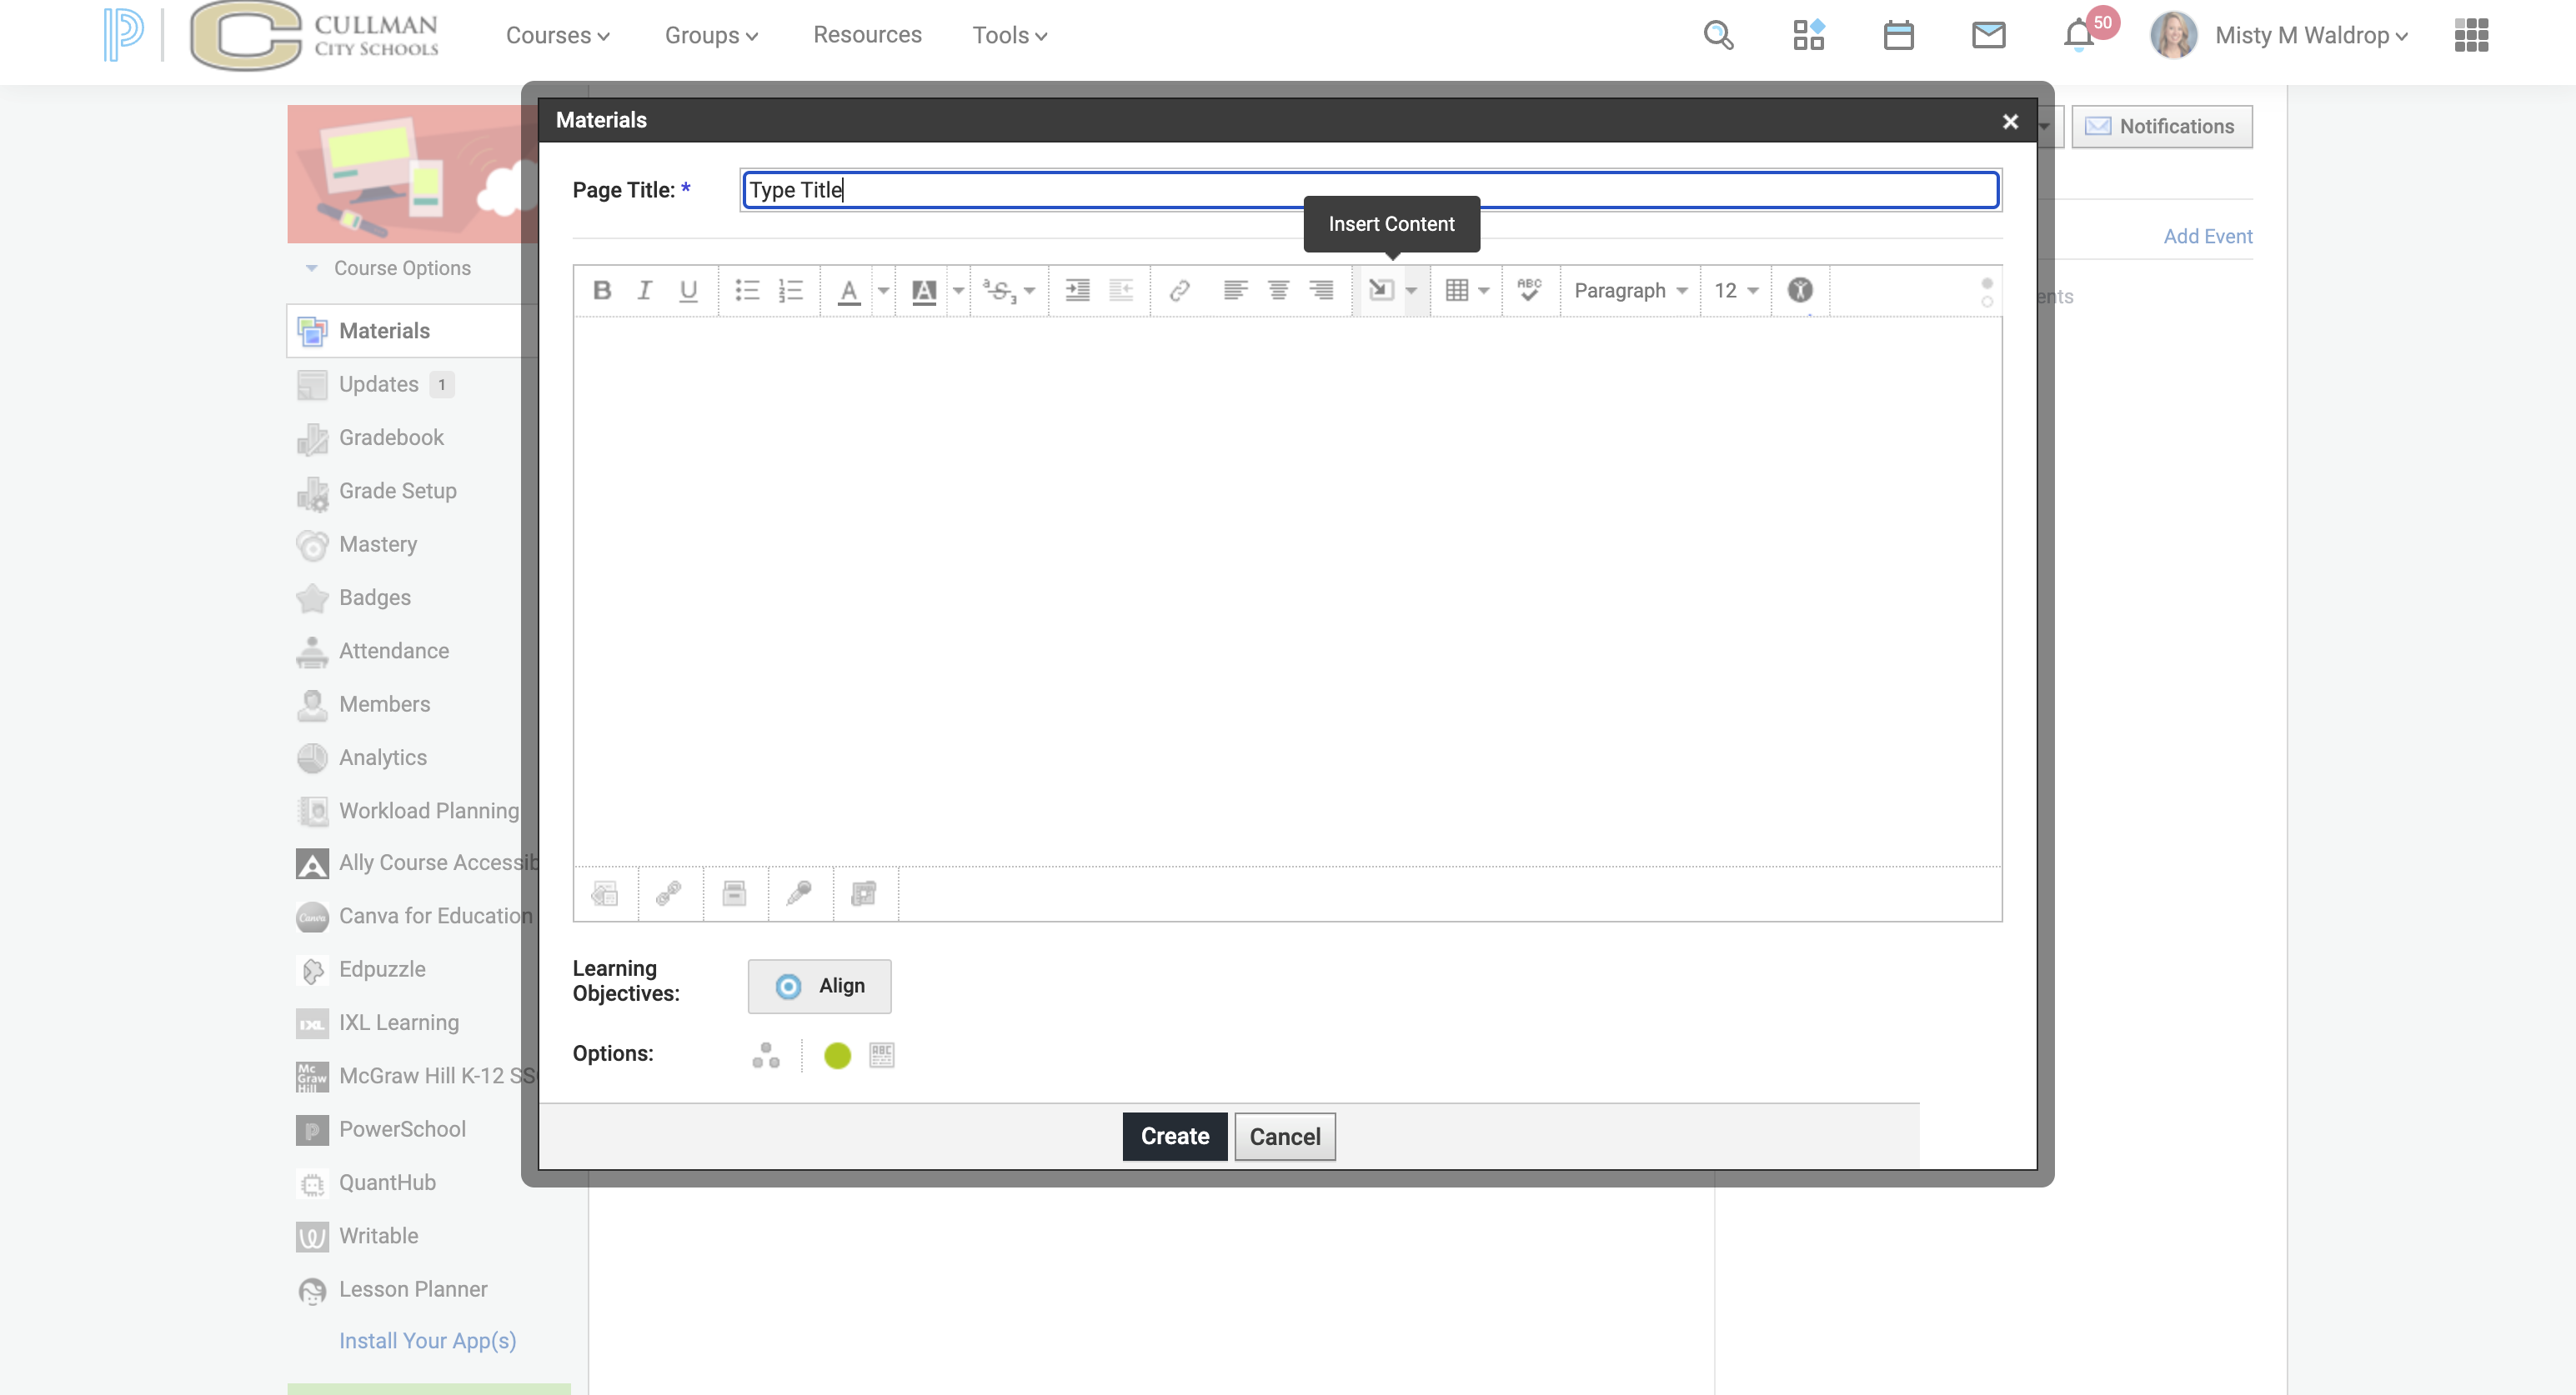The image size is (2576, 1395).
Task: Click the Align learning objectives button
Action: tap(819, 987)
